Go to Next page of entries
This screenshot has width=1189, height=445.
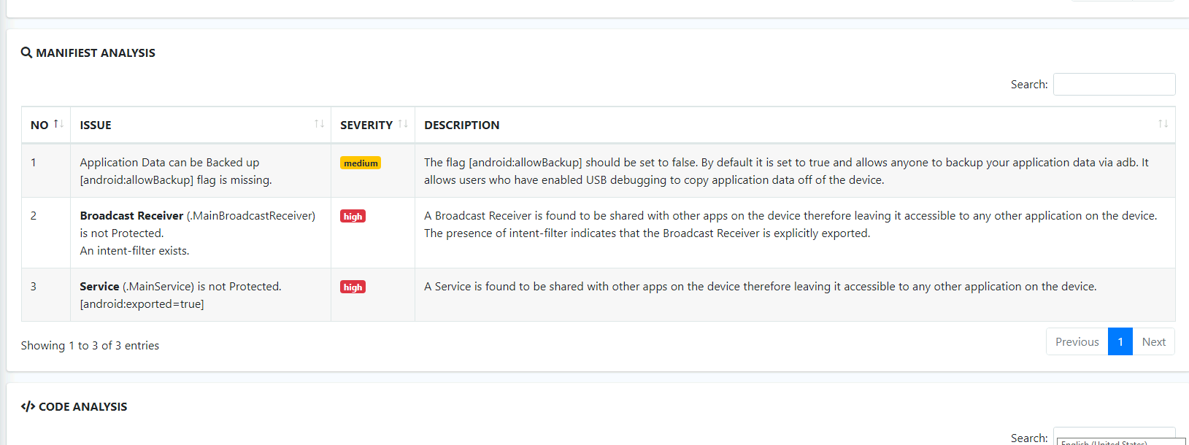[1153, 341]
